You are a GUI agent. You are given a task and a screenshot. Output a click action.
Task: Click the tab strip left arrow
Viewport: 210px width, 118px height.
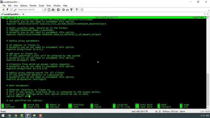[205, 14]
